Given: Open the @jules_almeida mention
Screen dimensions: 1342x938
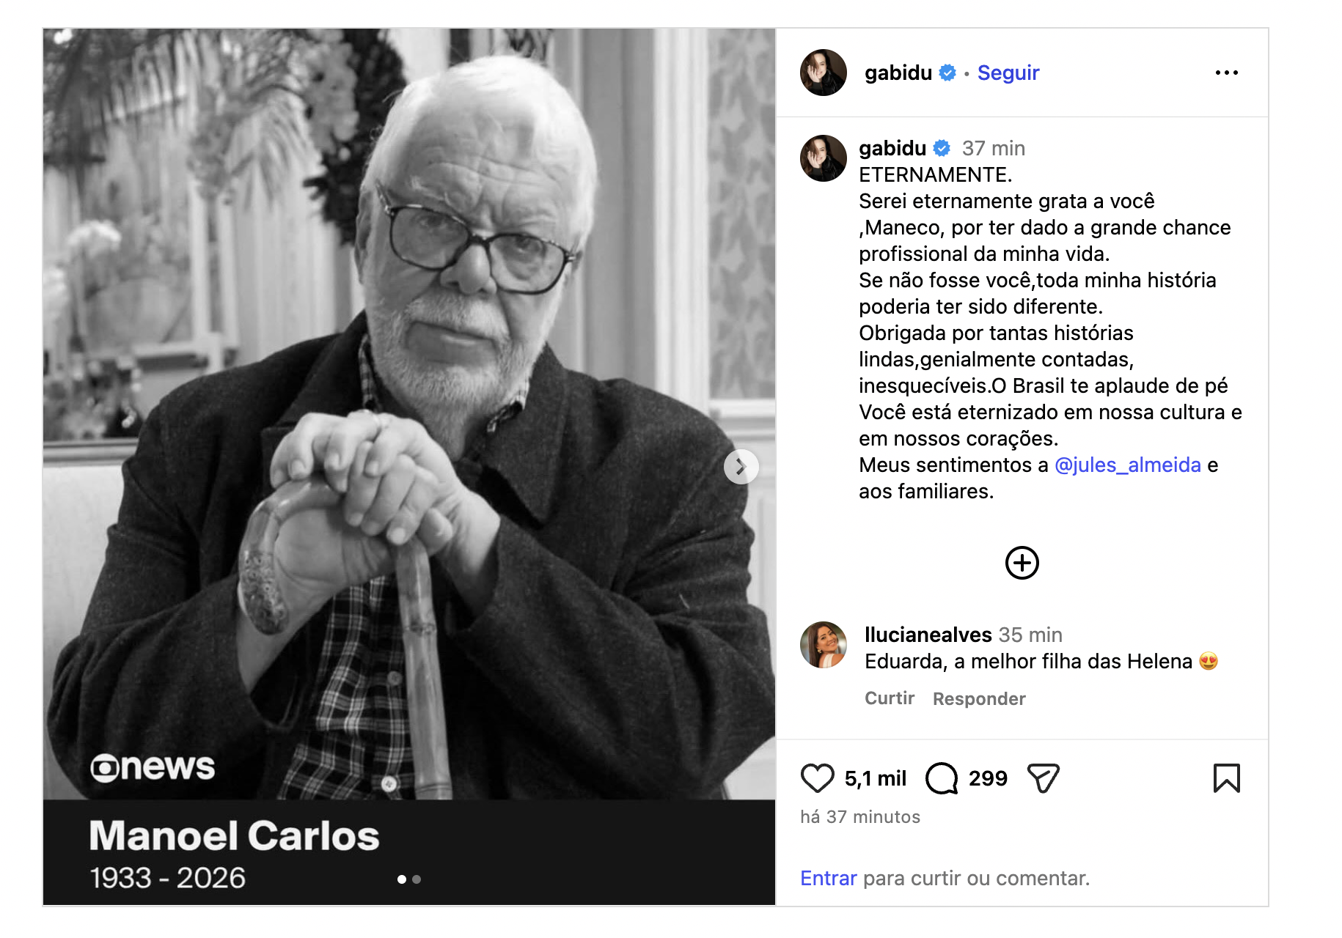Looking at the screenshot, I should [x=1127, y=465].
